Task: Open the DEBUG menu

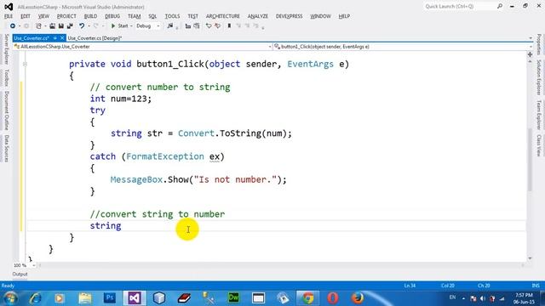Action: coord(112,16)
